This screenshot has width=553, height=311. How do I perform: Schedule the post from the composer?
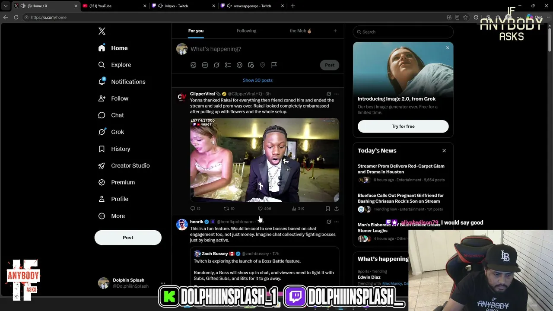click(251, 65)
